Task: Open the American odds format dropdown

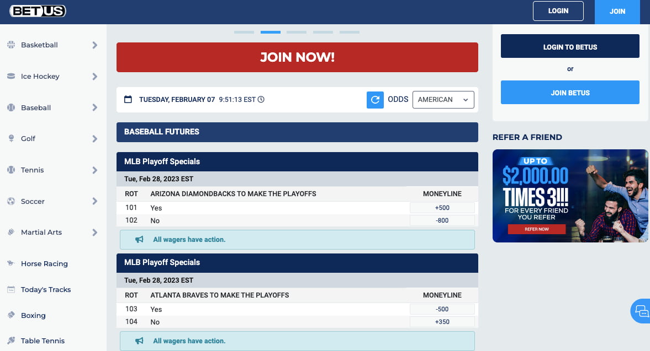Action: coord(443,100)
